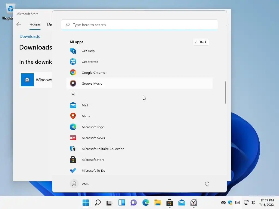Screen dimensions: 279x209
Task: Click the volume speaker tray icon
Action: (x=253, y=202)
